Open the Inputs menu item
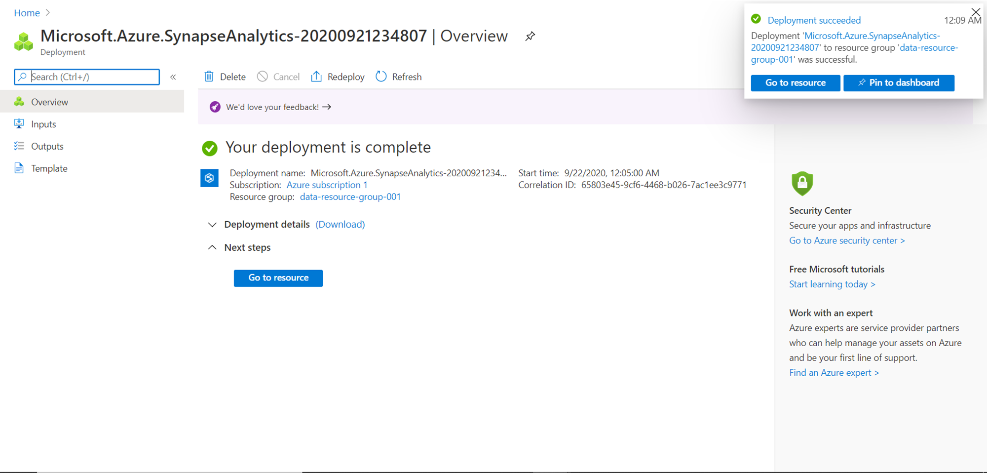 pyautogui.click(x=92, y=124)
